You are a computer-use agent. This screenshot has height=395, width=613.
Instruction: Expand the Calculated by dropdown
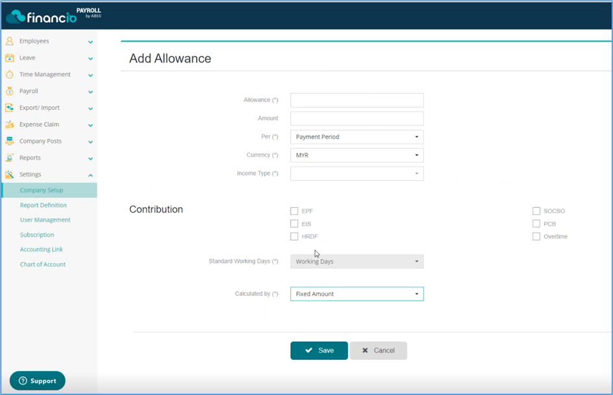(357, 294)
